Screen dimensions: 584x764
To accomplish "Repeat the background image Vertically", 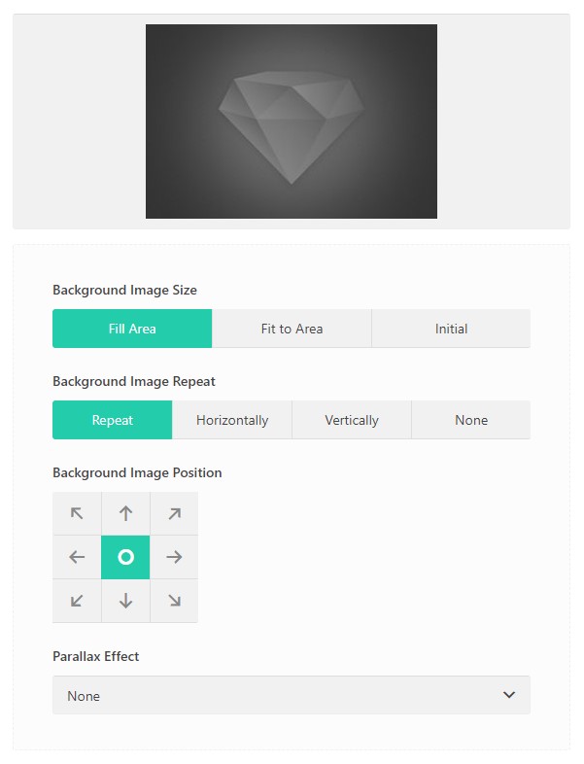I will tap(352, 420).
